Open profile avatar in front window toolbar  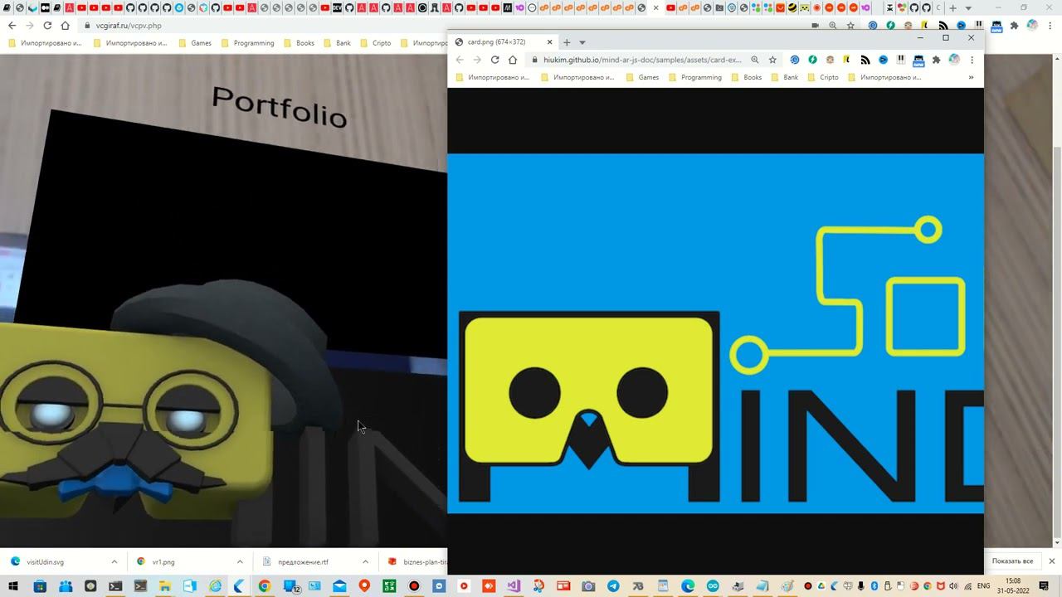pos(954,60)
